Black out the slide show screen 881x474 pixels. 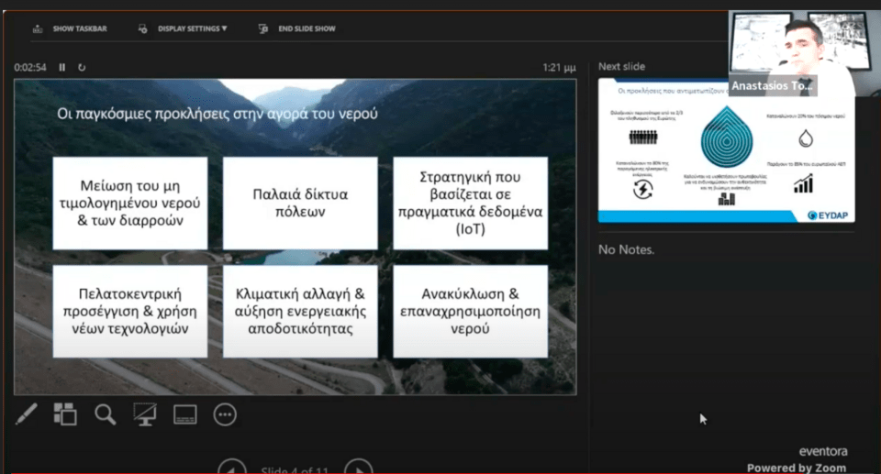tap(145, 414)
